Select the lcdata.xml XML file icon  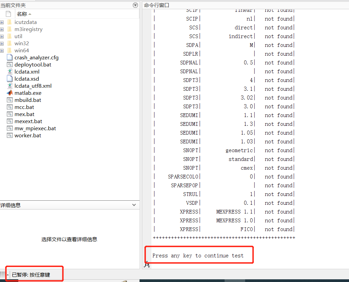[10, 72]
